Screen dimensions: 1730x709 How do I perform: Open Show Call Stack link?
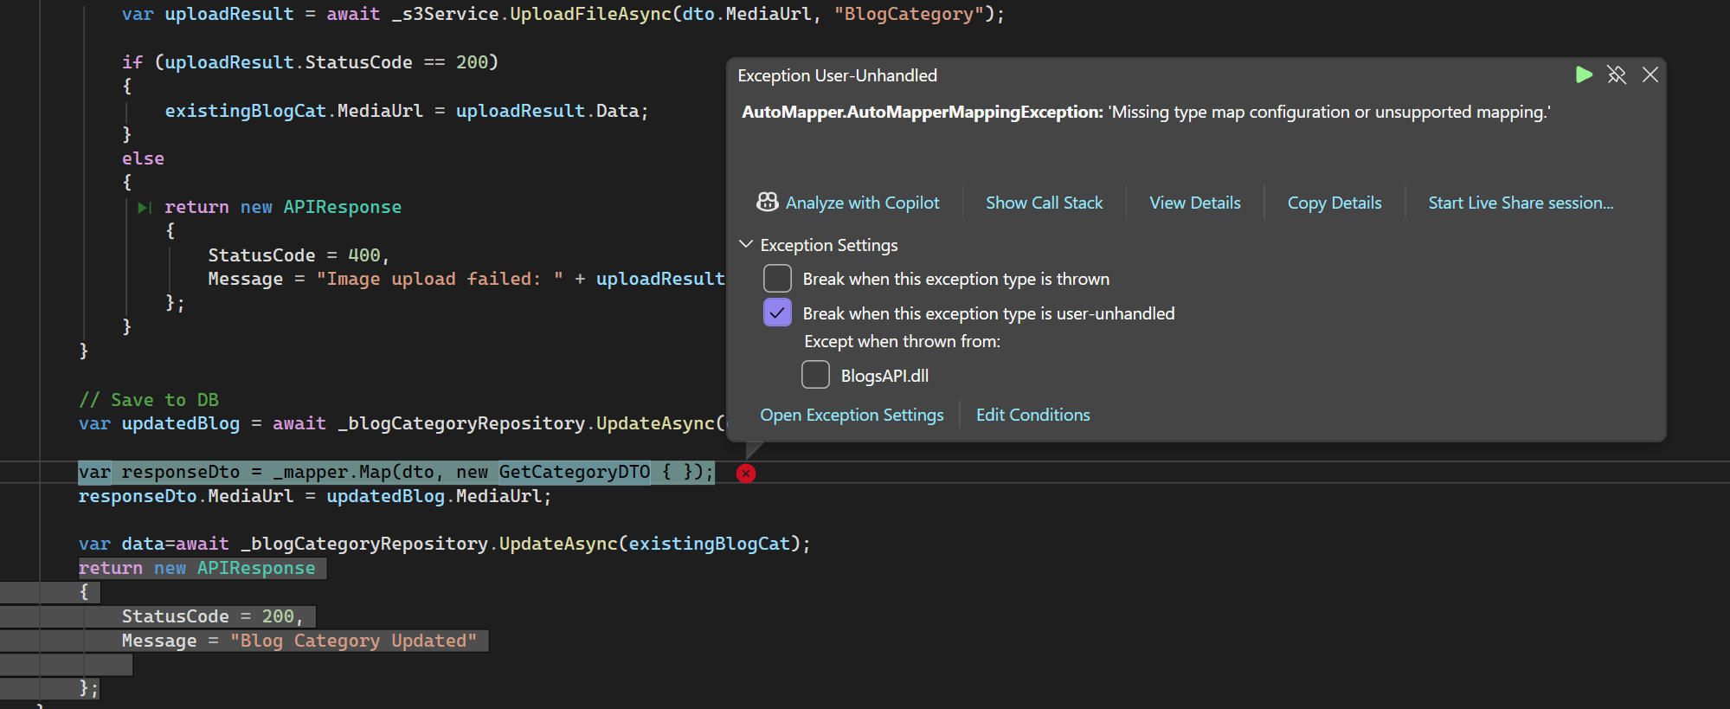(x=1044, y=203)
